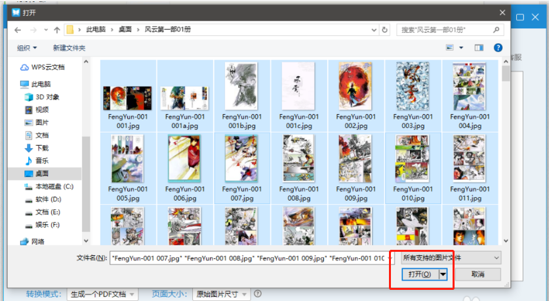Screen dimensions: 549x301
Task: Select thumbnail FengYun-001 006.jpg
Action: (x=185, y=168)
